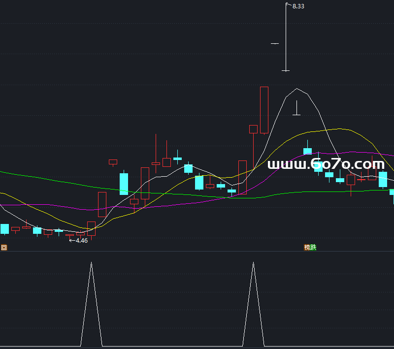Click the peak of the white moving average line
Viewport: 394px width, 349px height.
click(x=297, y=89)
